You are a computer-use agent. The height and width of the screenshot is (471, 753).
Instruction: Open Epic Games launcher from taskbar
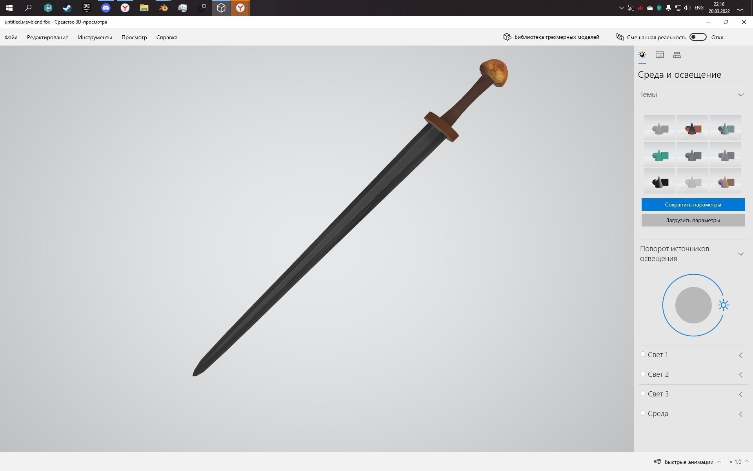(86, 8)
